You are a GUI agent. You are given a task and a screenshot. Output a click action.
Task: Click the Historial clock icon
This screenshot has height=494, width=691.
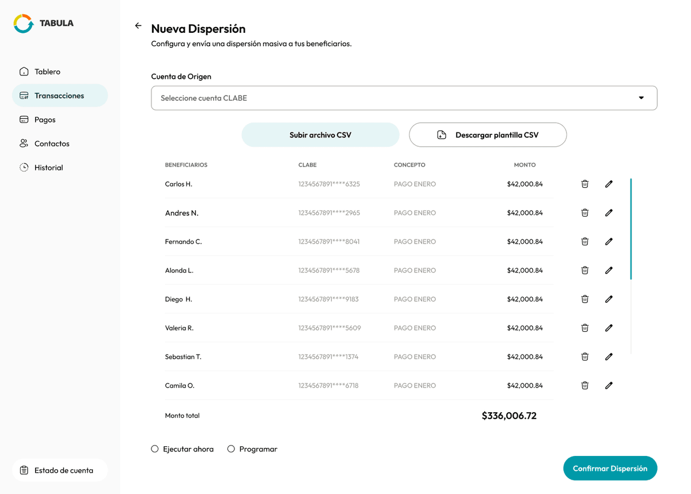coord(24,167)
